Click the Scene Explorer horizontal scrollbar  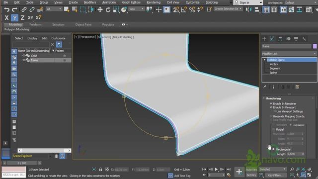click(44, 150)
